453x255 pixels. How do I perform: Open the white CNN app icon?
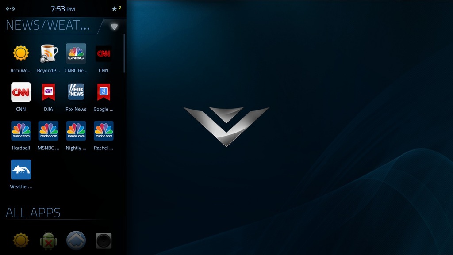coord(21,92)
